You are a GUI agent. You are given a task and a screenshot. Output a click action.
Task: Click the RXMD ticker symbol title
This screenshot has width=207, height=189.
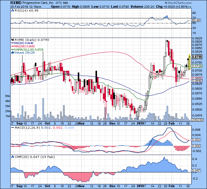[16, 2]
